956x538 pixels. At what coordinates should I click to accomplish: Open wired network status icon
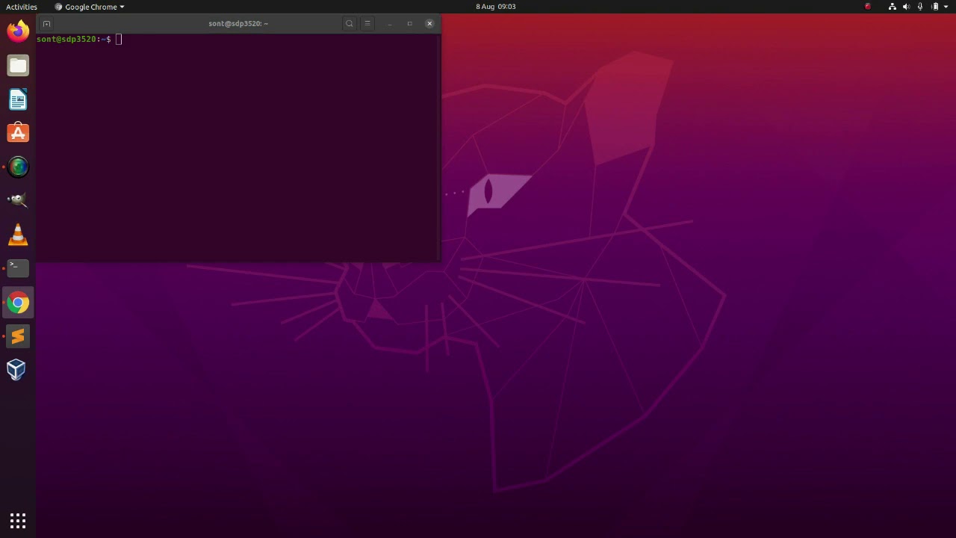[893, 7]
